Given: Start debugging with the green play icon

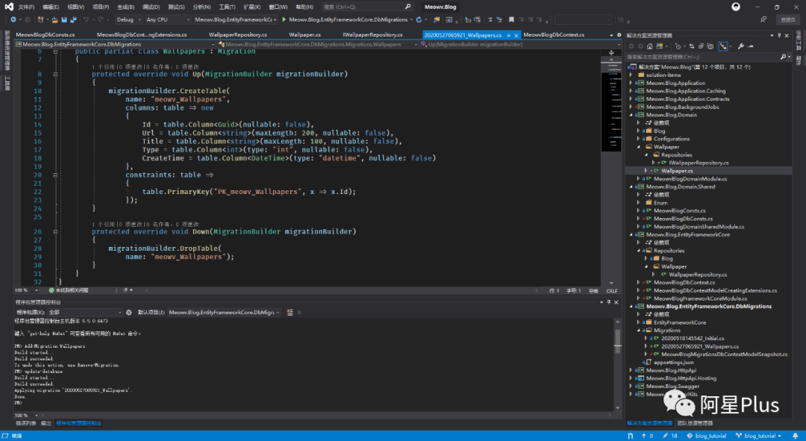Looking at the screenshot, I should click(284, 19).
